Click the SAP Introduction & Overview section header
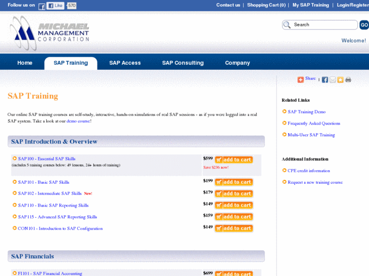This screenshot has height=276, width=369. (x=136, y=141)
